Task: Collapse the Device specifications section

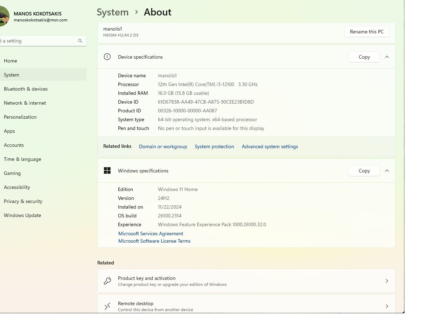Action: [387, 57]
